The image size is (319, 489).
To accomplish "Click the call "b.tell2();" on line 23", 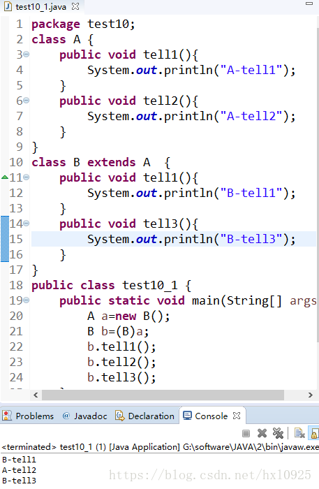I will click(x=121, y=362).
